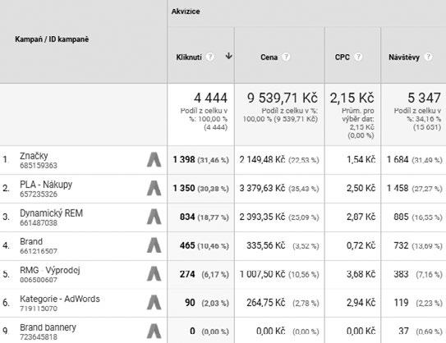Open the Dynamický REM campaign link
Screen dimensions: 446x343
(x=51, y=213)
